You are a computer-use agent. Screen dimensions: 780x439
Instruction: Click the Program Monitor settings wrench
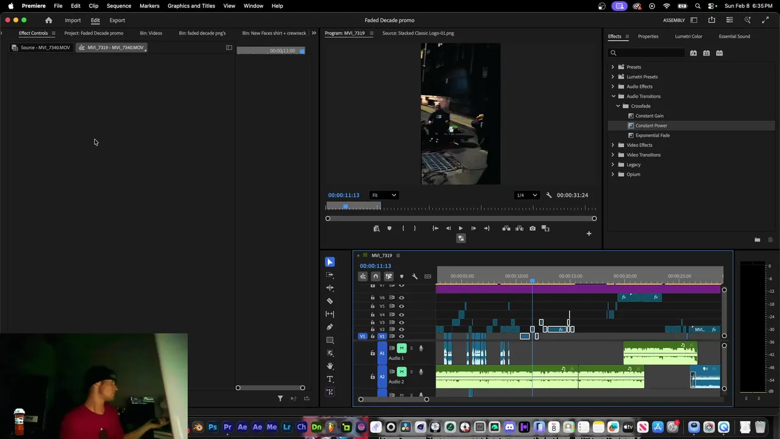pos(548,195)
